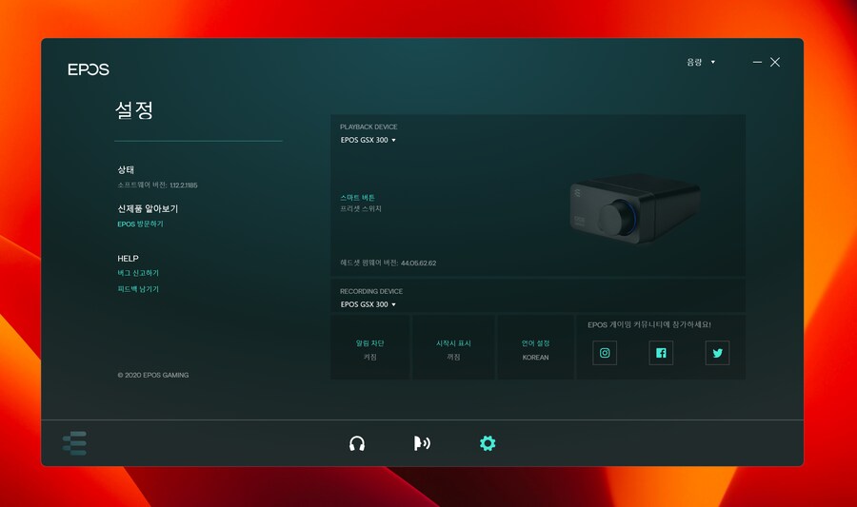Click the 버그 신고하기 link

138,273
